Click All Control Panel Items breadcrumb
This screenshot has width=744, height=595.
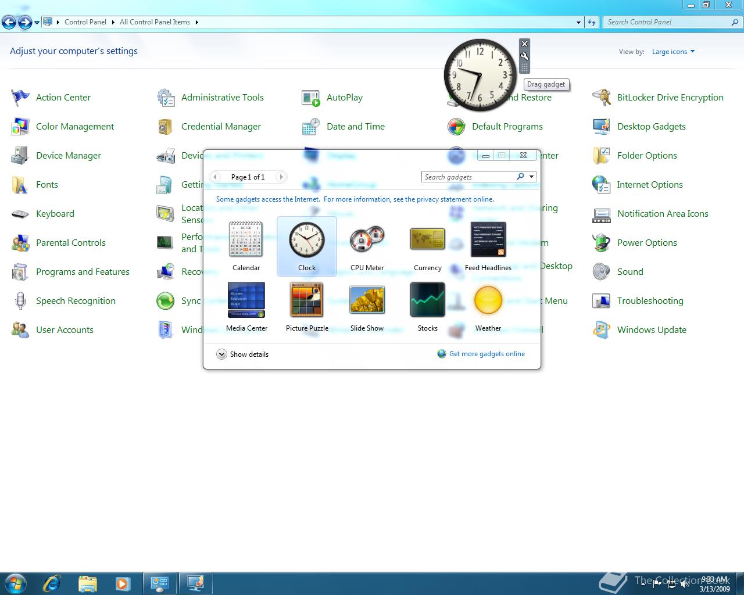coord(155,22)
